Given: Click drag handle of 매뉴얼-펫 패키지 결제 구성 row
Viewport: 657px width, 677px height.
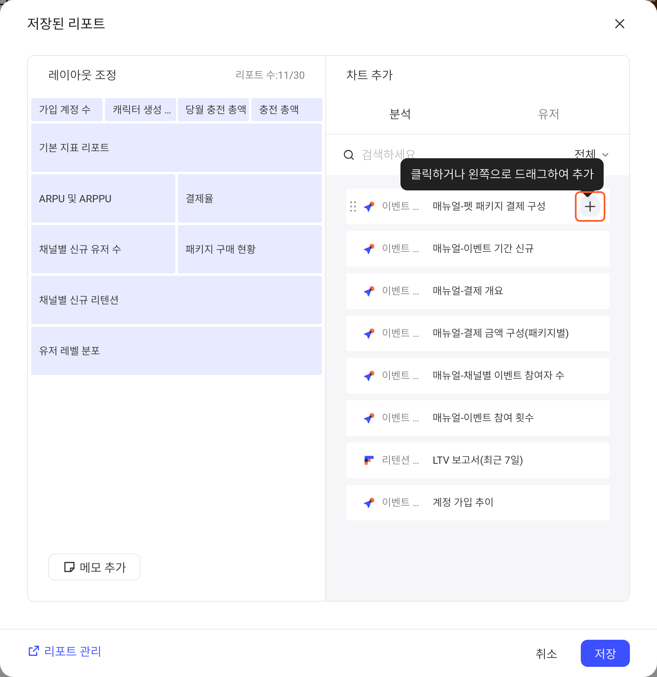Looking at the screenshot, I should click(x=353, y=206).
